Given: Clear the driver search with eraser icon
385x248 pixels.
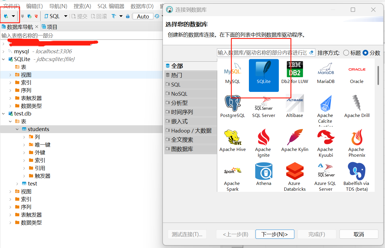Looking at the screenshot, I should click(x=311, y=53).
